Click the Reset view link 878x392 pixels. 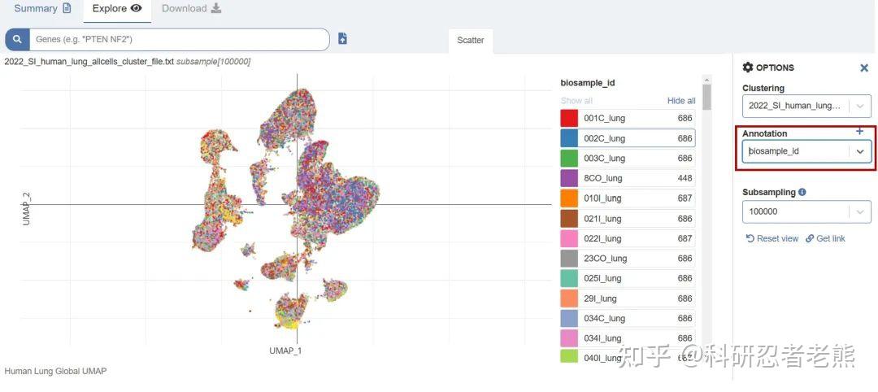(x=772, y=238)
